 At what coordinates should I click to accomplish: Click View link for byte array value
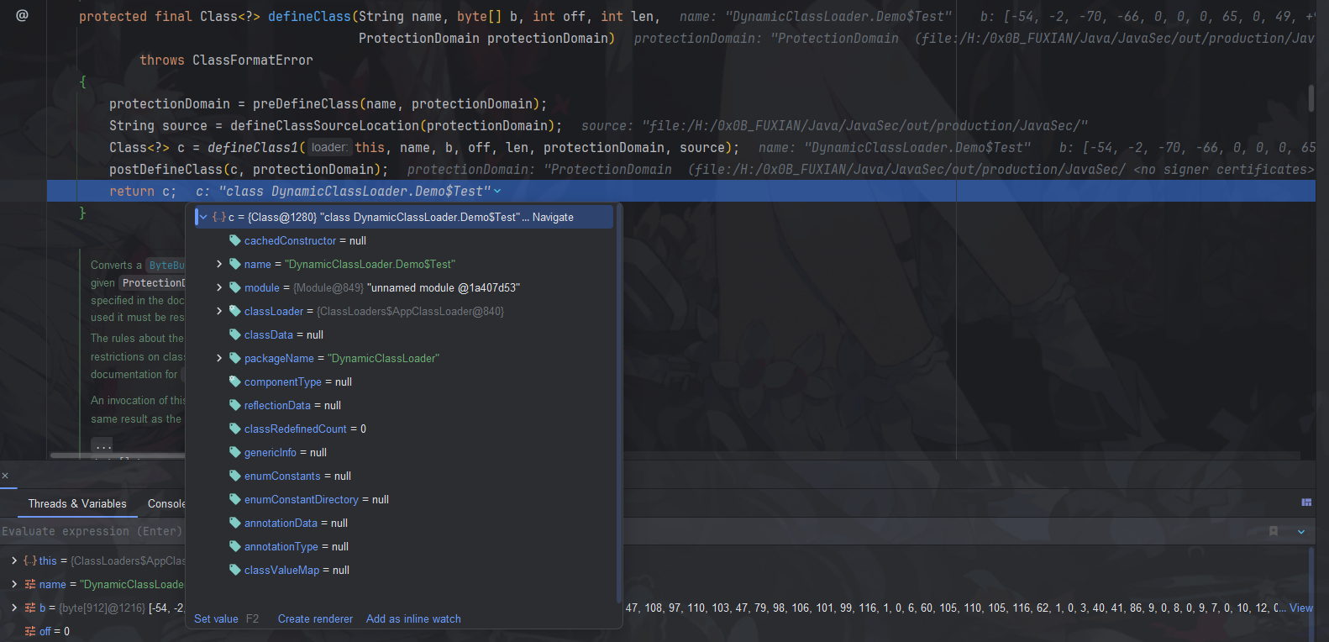tap(1300, 608)
